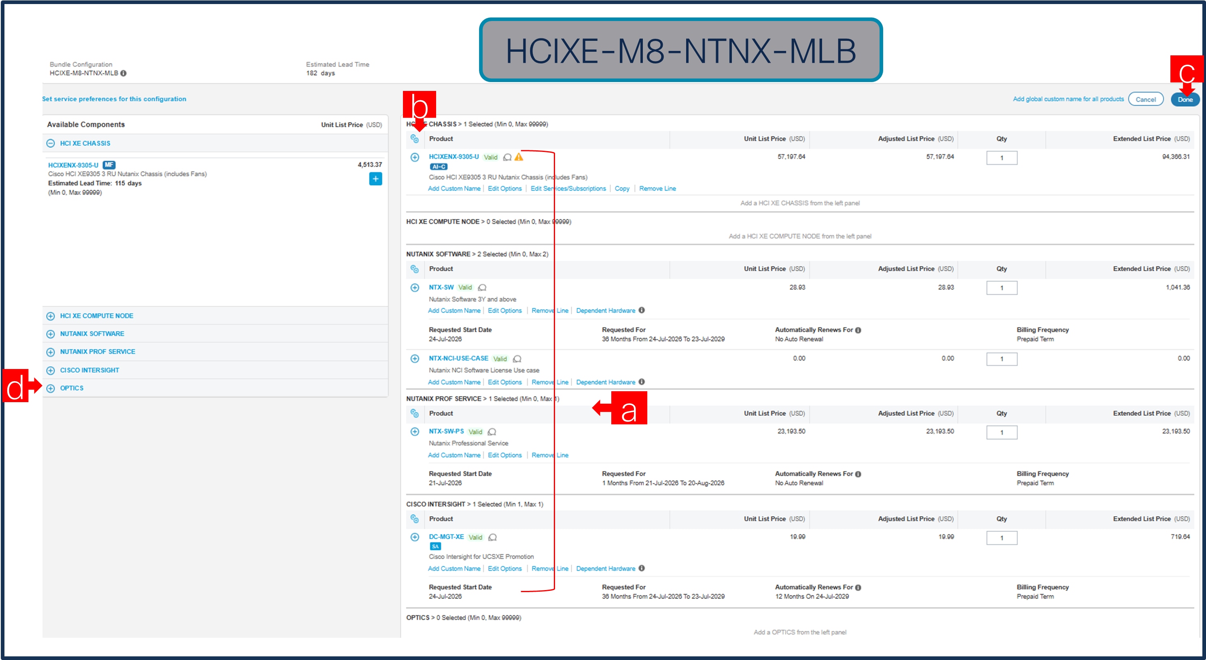
Task: Expand the NUTANIX PROF SERVICE component section
Action: coord(51,352)
